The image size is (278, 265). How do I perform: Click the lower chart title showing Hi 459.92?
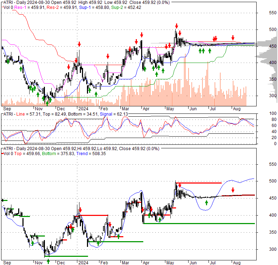(81, 149)
